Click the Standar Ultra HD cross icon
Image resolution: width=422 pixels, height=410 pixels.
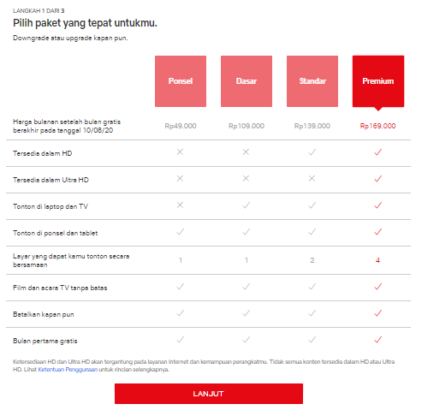pyautogui.click(x=312, y=179)
